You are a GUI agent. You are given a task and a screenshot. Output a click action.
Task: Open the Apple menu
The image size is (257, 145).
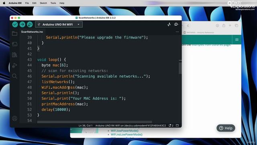coord(4,3)
